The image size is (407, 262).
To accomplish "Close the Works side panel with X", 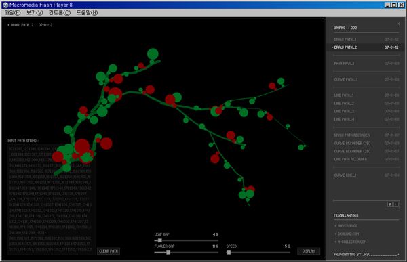I will (398, 24).
